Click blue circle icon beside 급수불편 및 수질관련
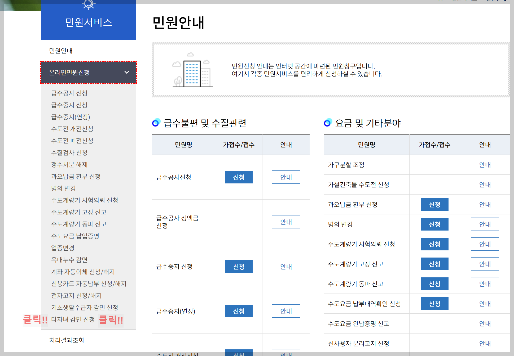514x356 pixels. tap(156, 123)
